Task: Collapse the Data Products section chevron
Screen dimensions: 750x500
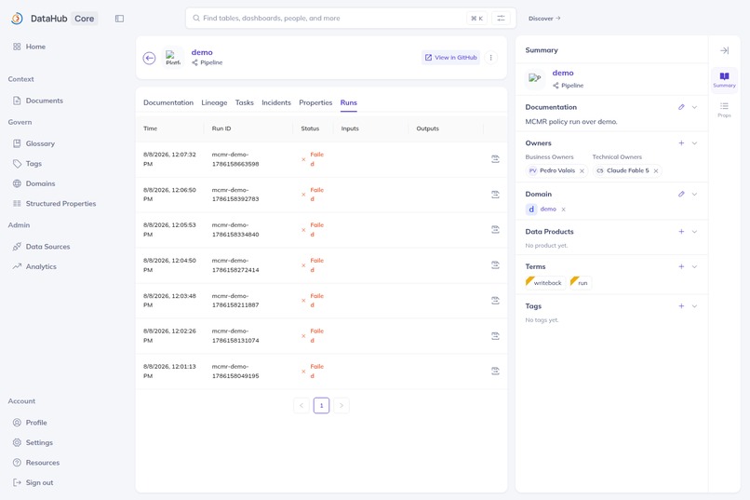Action: (x=694, y=232)
